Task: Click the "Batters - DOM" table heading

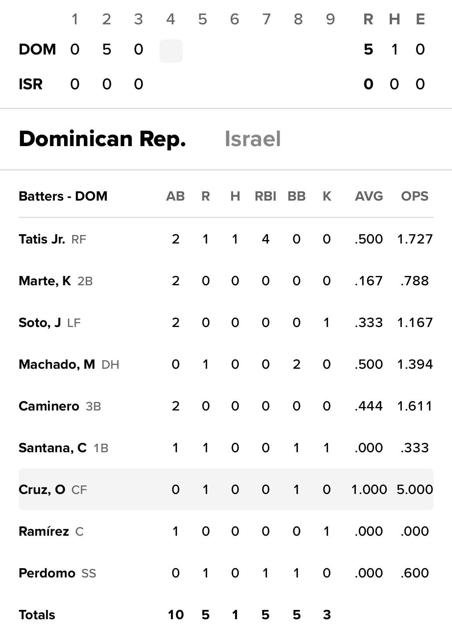Action: click(x=63, y=196)
